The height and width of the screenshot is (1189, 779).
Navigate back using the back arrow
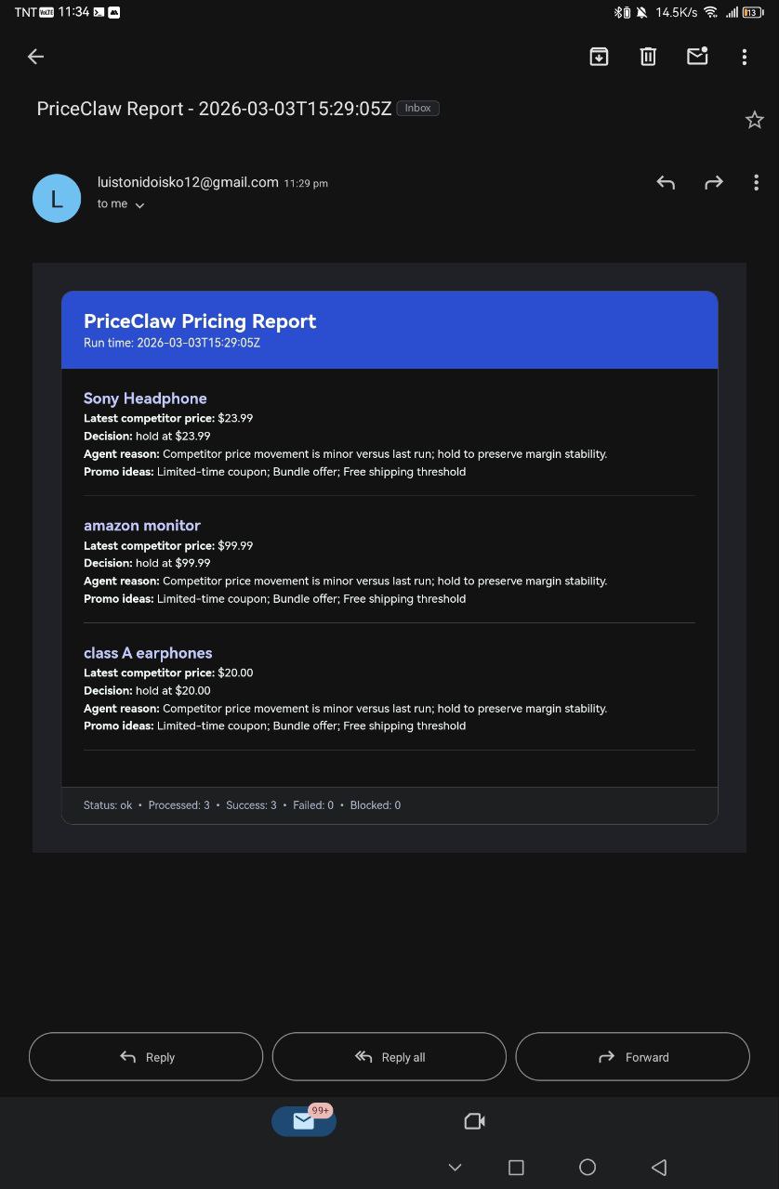[35, 57]
